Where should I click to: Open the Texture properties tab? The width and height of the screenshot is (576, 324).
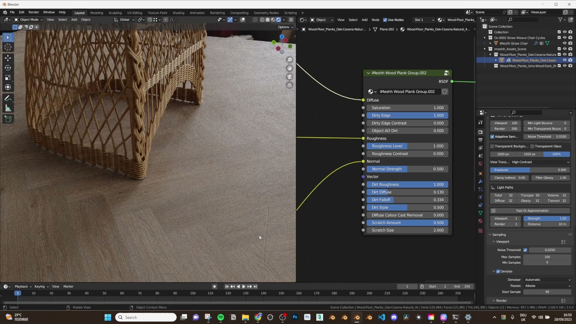tap(480, 231)
